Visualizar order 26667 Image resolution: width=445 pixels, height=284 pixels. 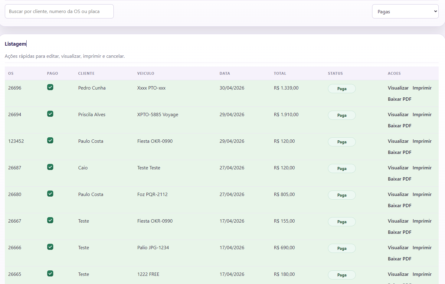point(398,221)
